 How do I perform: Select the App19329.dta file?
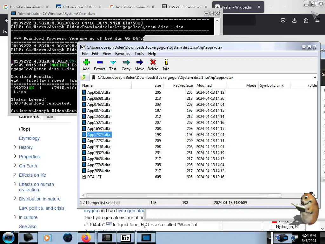coord(98,153)
